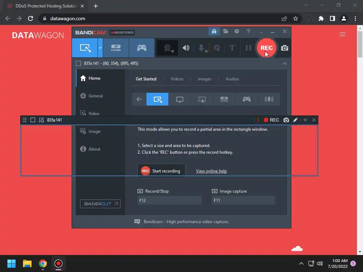Viewport: 363px width, 272px height.
Task: Click the lock icon in Bandicam title bar
Action: pyautogui.click(x=214, y=31)
